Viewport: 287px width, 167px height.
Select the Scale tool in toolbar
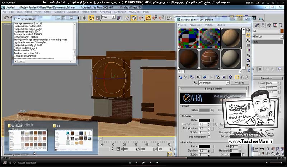[98, 18]
